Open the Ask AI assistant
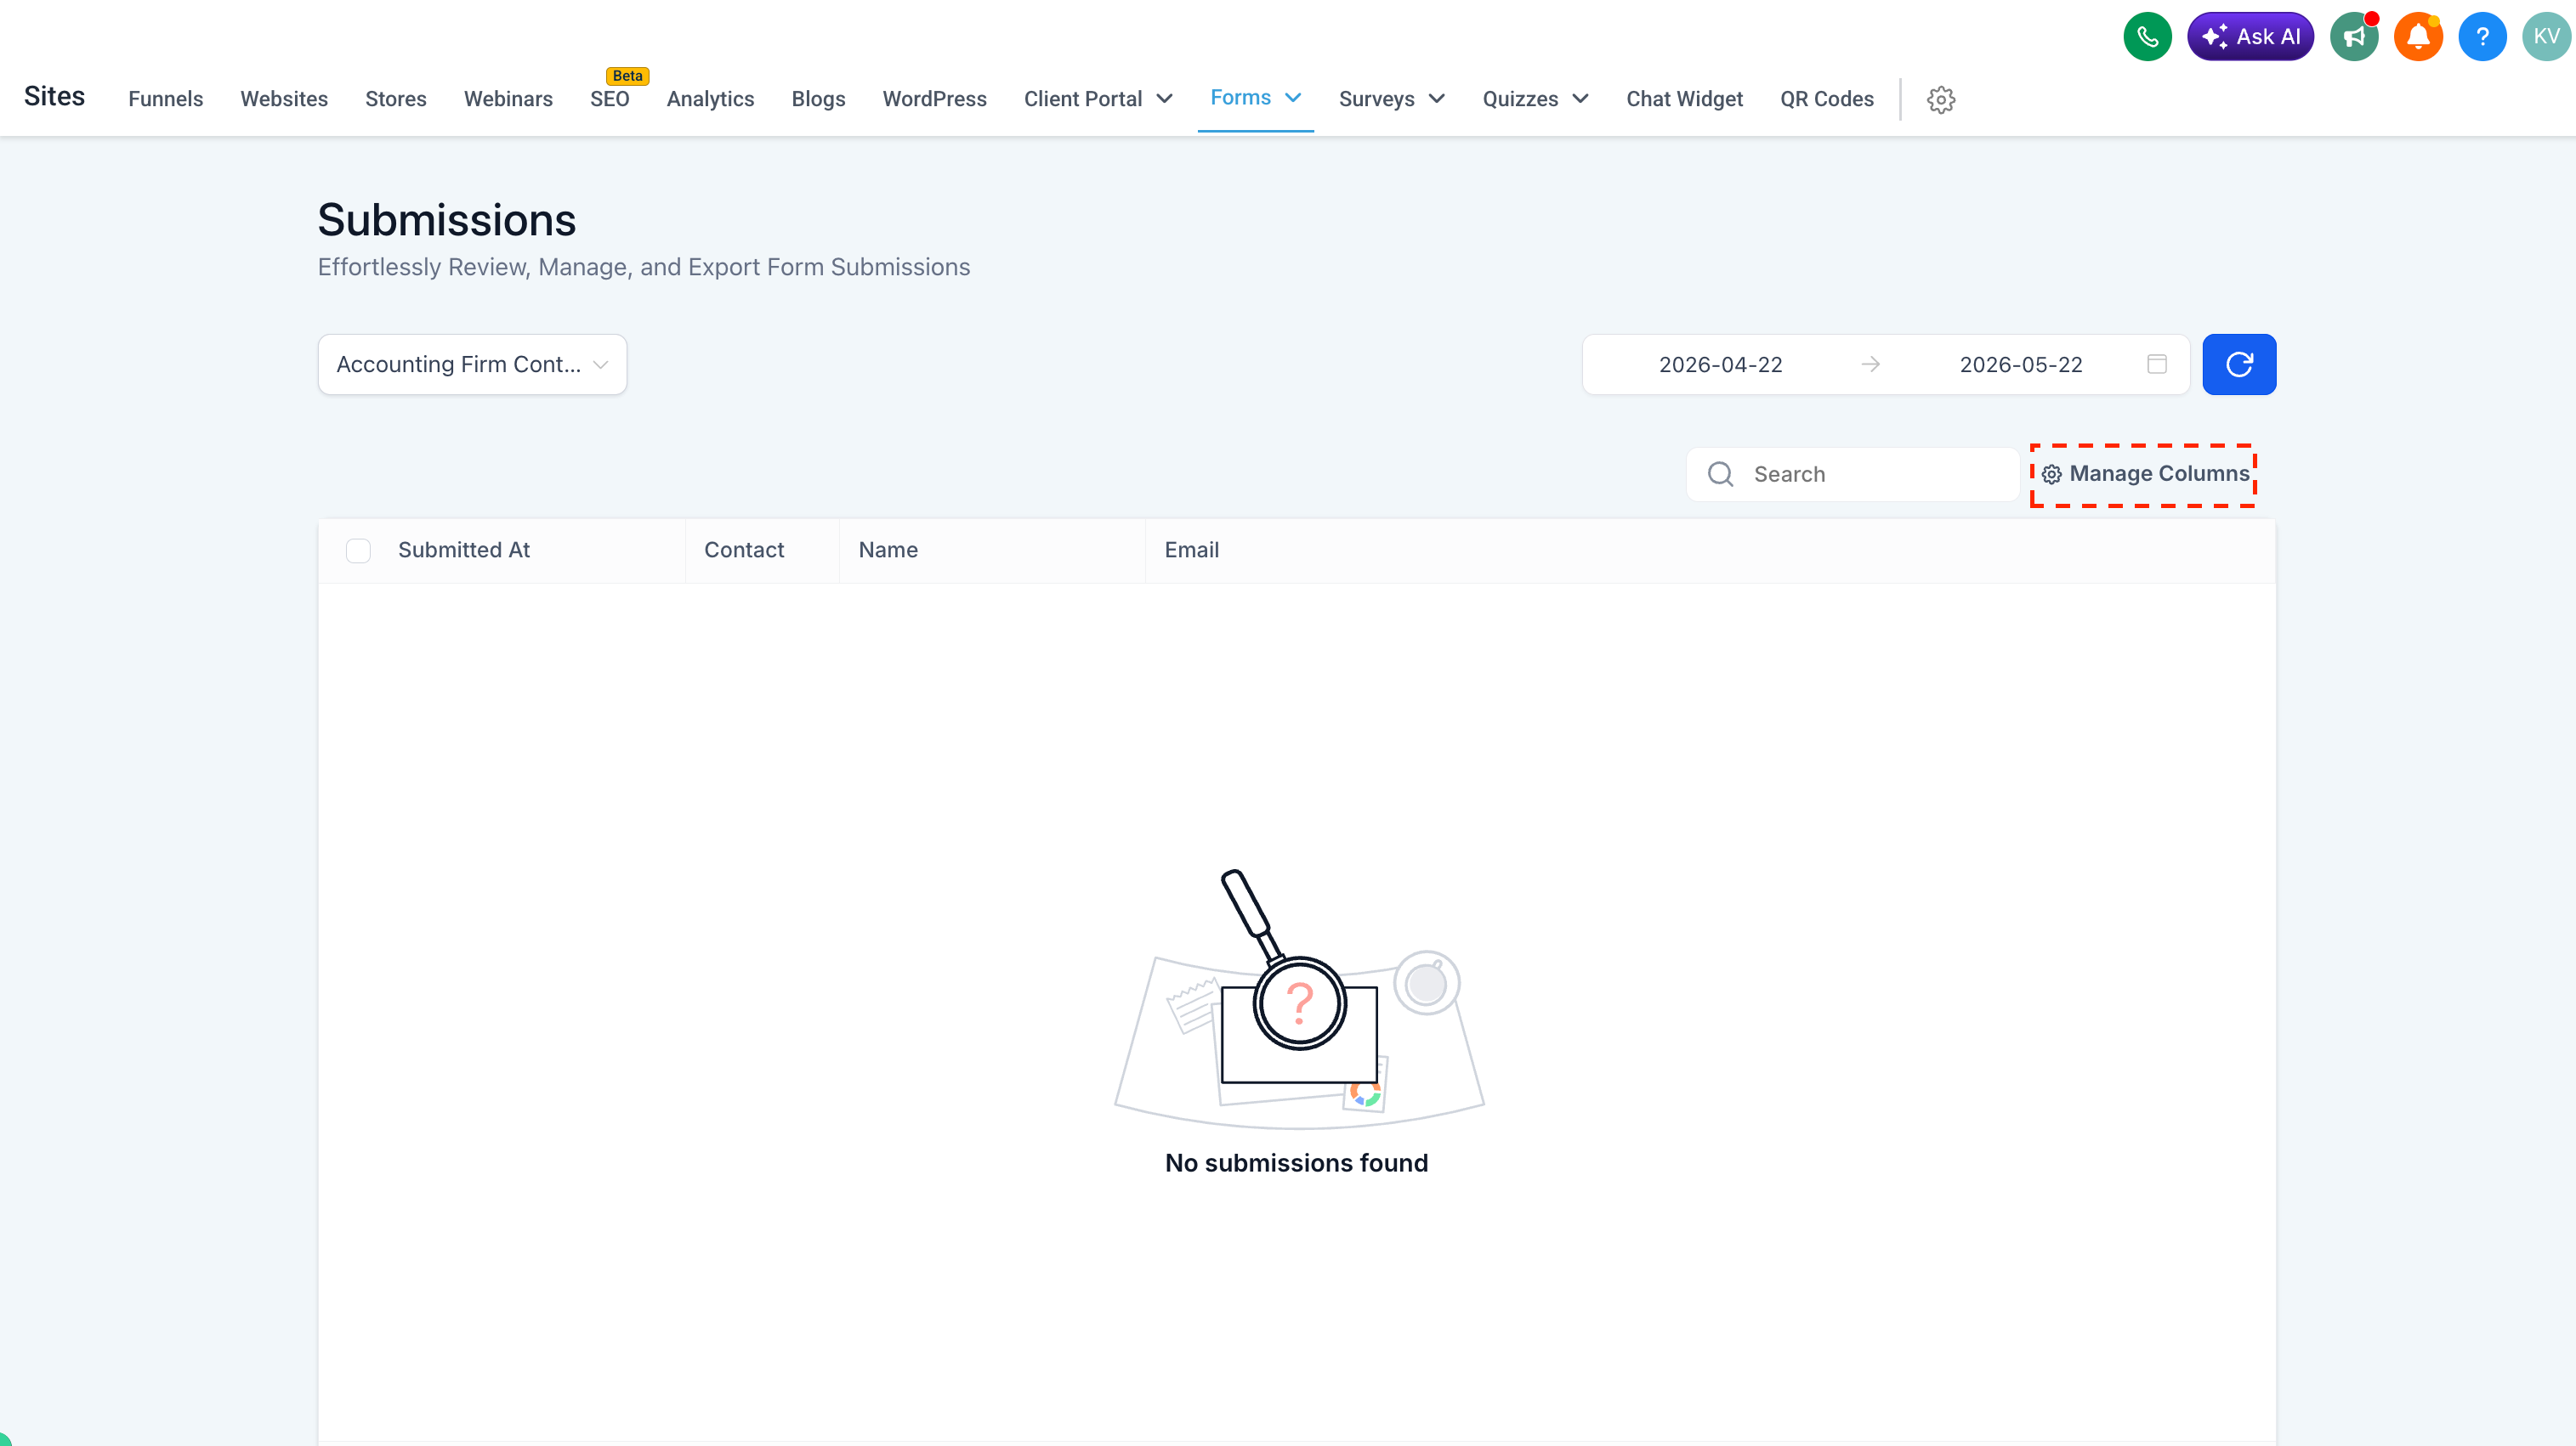The height and width of the screenshot is (1446, 2576). (2250, 37)
